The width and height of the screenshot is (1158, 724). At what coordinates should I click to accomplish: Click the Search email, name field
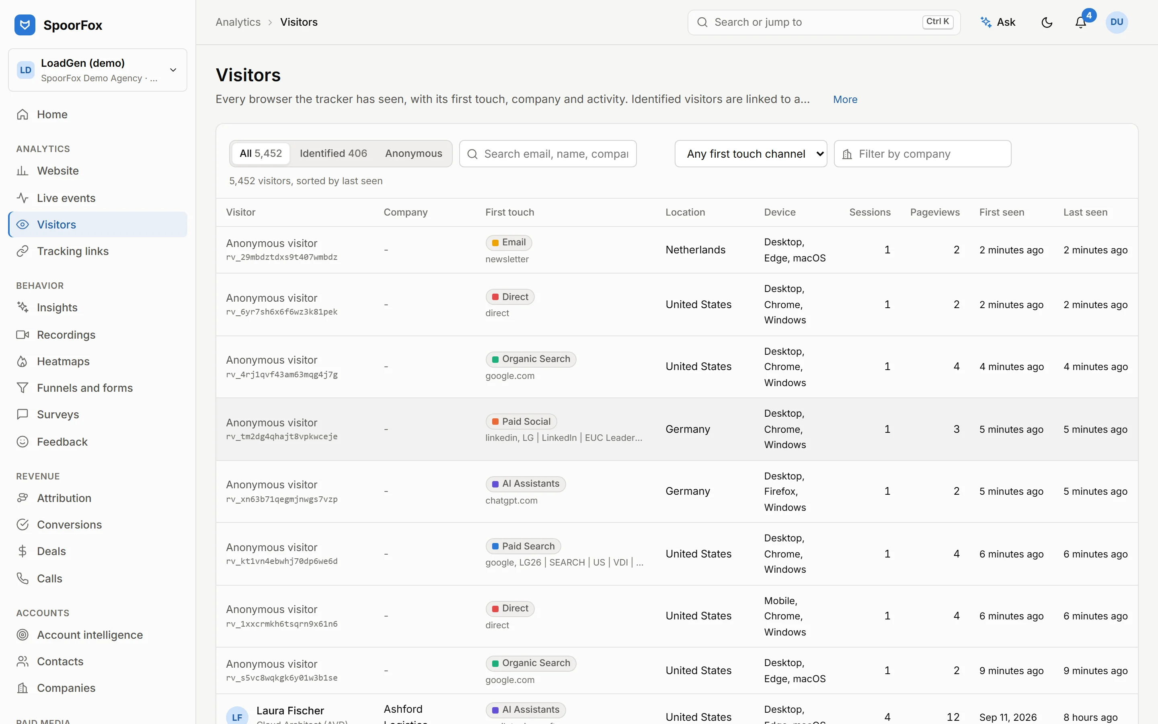tap(548, 154)
